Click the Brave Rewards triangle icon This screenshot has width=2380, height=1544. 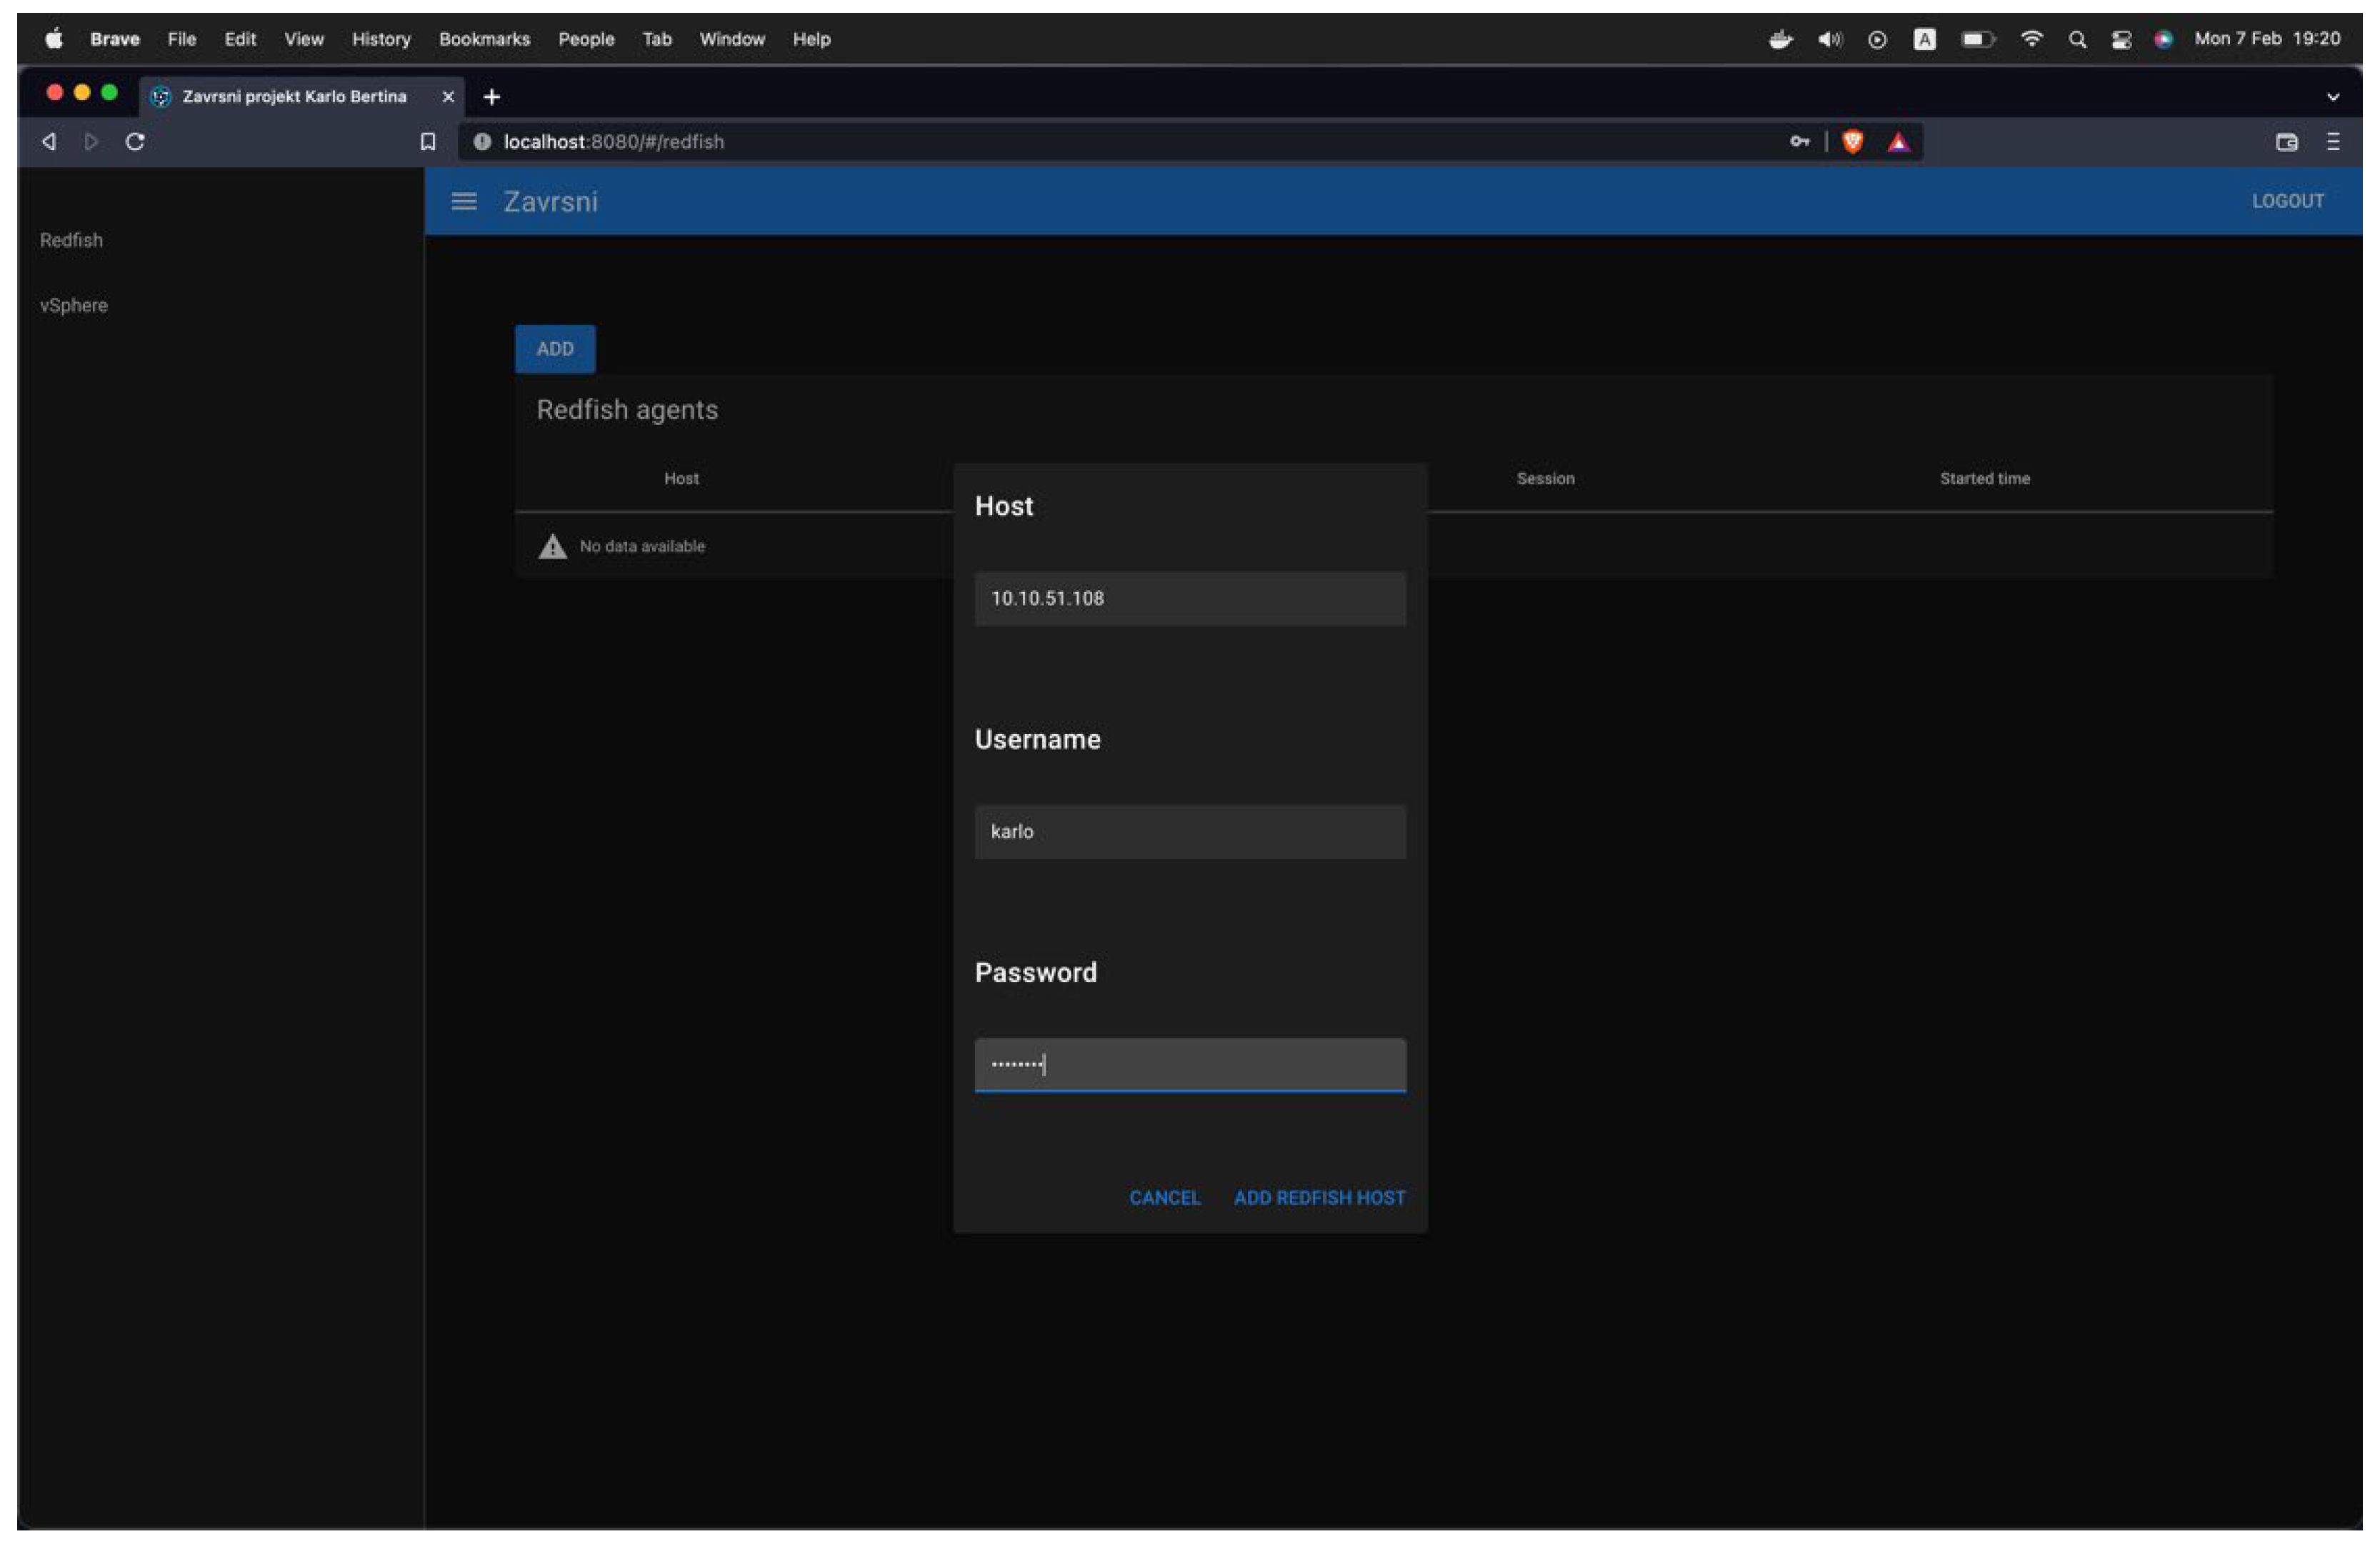tap(1898, 142)
